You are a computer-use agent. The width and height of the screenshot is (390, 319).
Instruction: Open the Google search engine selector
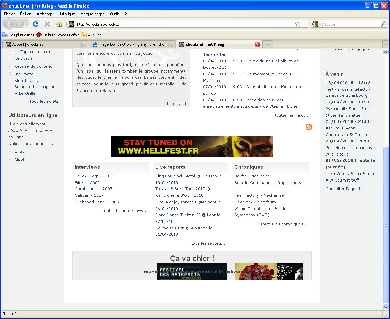pyautogui.click(x=317, y=24)
